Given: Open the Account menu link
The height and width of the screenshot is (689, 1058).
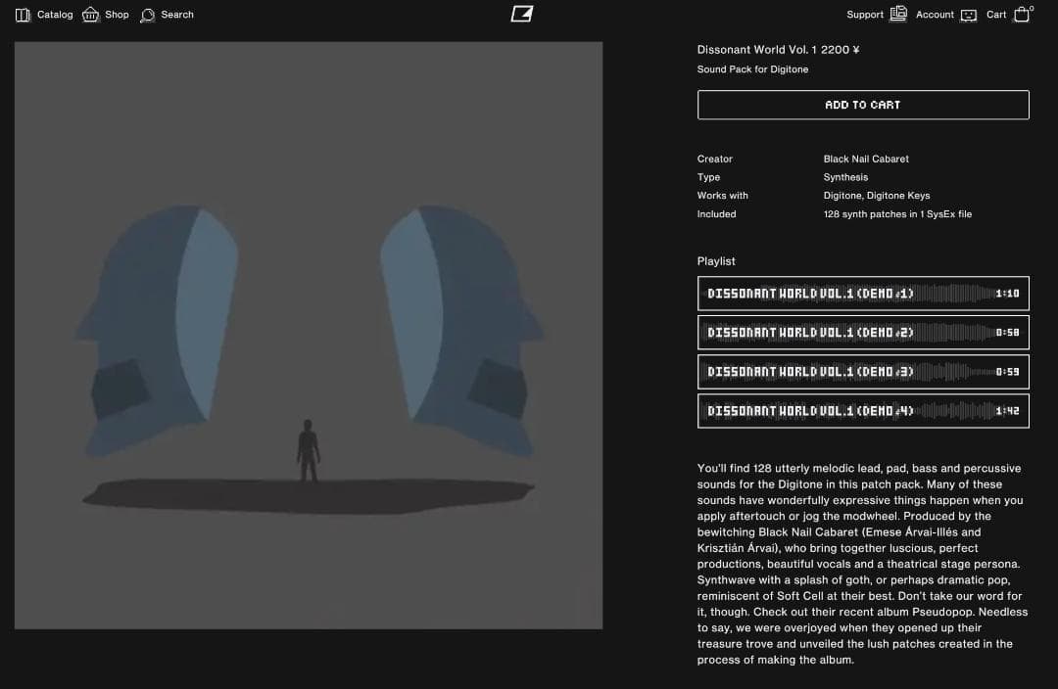Looking at the screenshot, I should click(935, 14).
